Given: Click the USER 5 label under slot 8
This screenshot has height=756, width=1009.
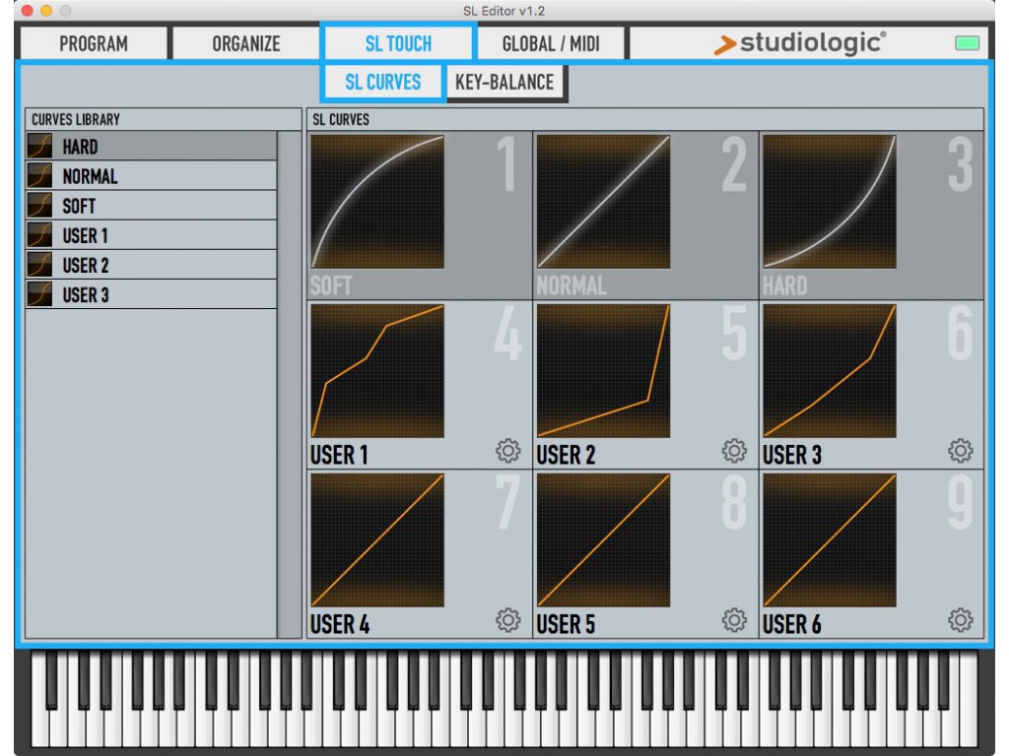Looking at the screenshot, I should click(566, 624).
